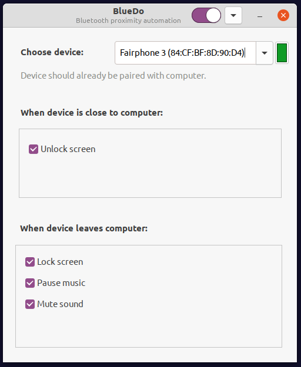Minimize the BlueDo window
Image resolution: width=301 pixels, height=367 pixels.
[x=259, y=16]
